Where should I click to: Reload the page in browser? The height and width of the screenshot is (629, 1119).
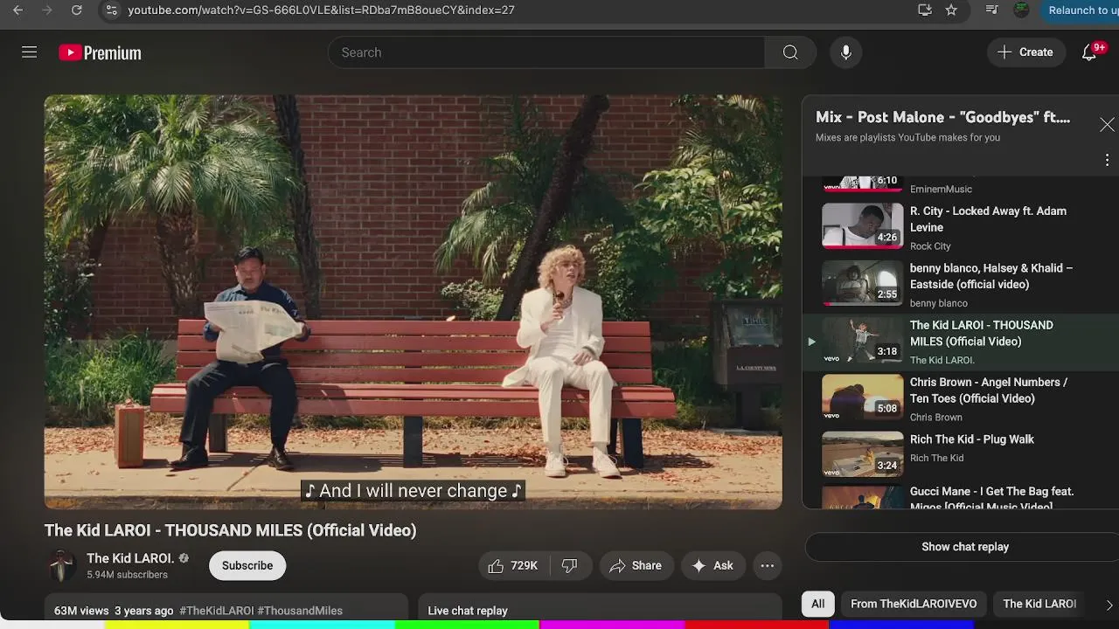pos(77,10)
